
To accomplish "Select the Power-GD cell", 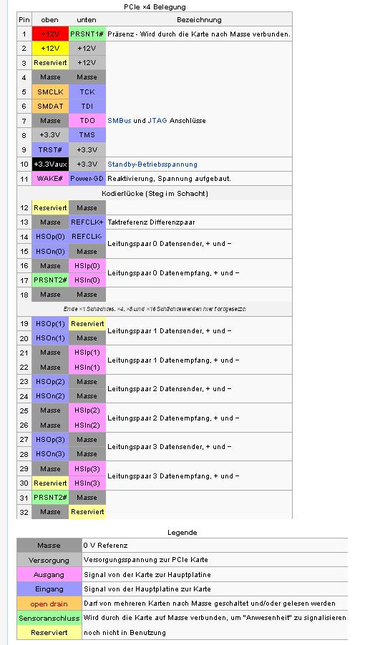I will (x=87, y=179).
